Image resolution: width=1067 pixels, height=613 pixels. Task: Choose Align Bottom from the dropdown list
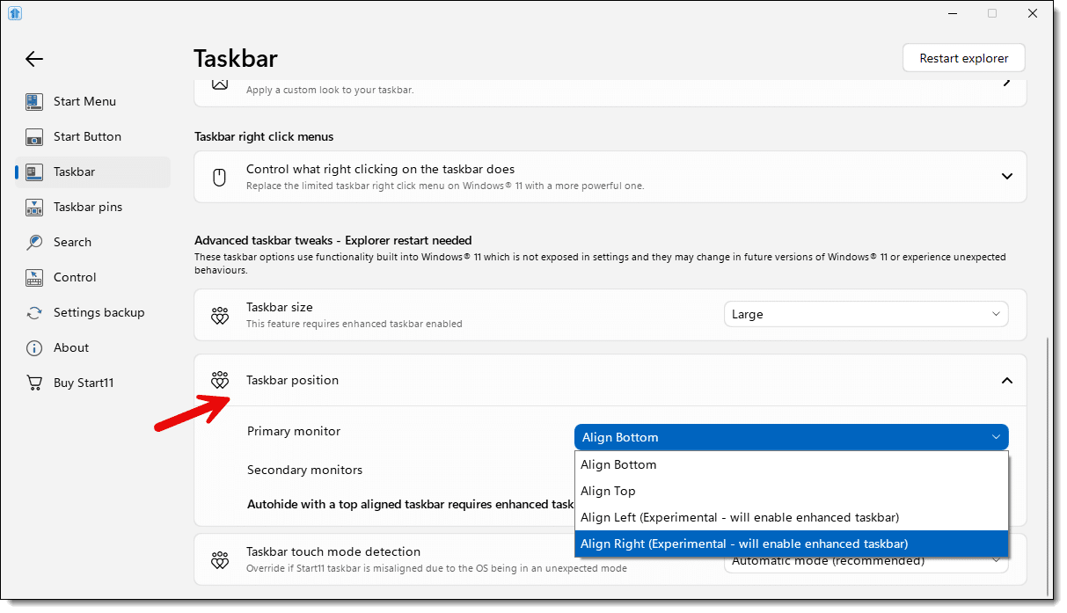click(x=792, y=464)
